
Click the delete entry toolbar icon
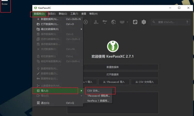tap(86, 22)
